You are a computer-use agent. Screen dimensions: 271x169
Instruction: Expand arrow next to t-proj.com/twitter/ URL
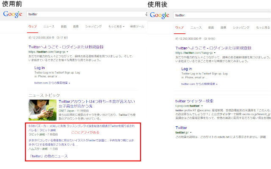[202, 106]
